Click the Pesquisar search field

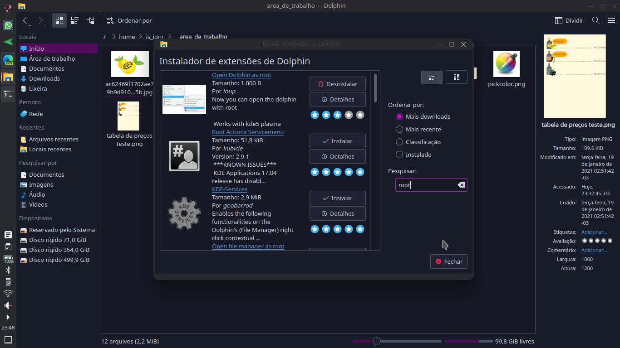[x=431, y=185]
